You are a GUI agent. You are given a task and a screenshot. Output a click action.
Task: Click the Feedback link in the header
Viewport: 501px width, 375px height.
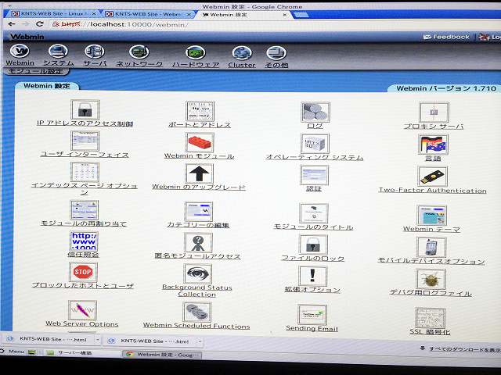click(x=446, y=37)
